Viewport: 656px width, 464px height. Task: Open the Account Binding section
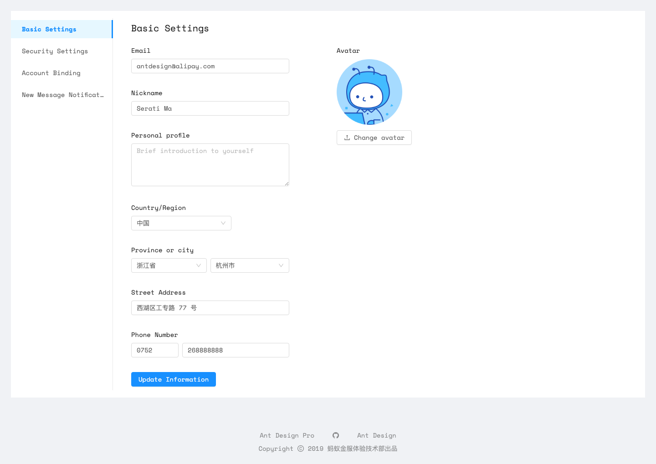tap(51, 73)
